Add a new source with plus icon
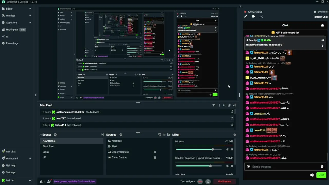This screenshot has width=329, height=185. (x=121, y=135)
